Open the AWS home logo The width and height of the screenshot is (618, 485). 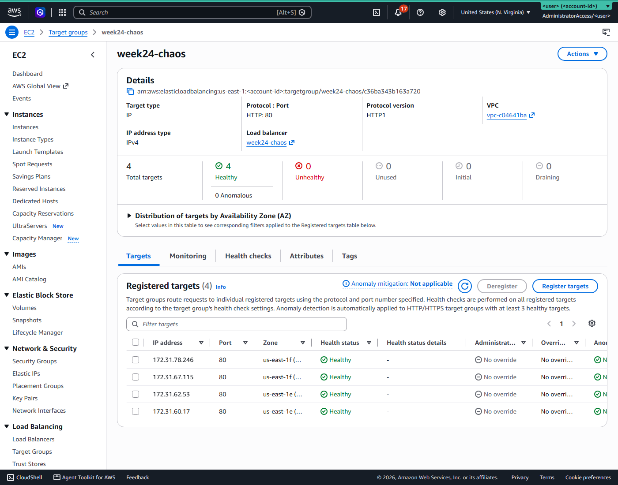(x=15, y=12)
